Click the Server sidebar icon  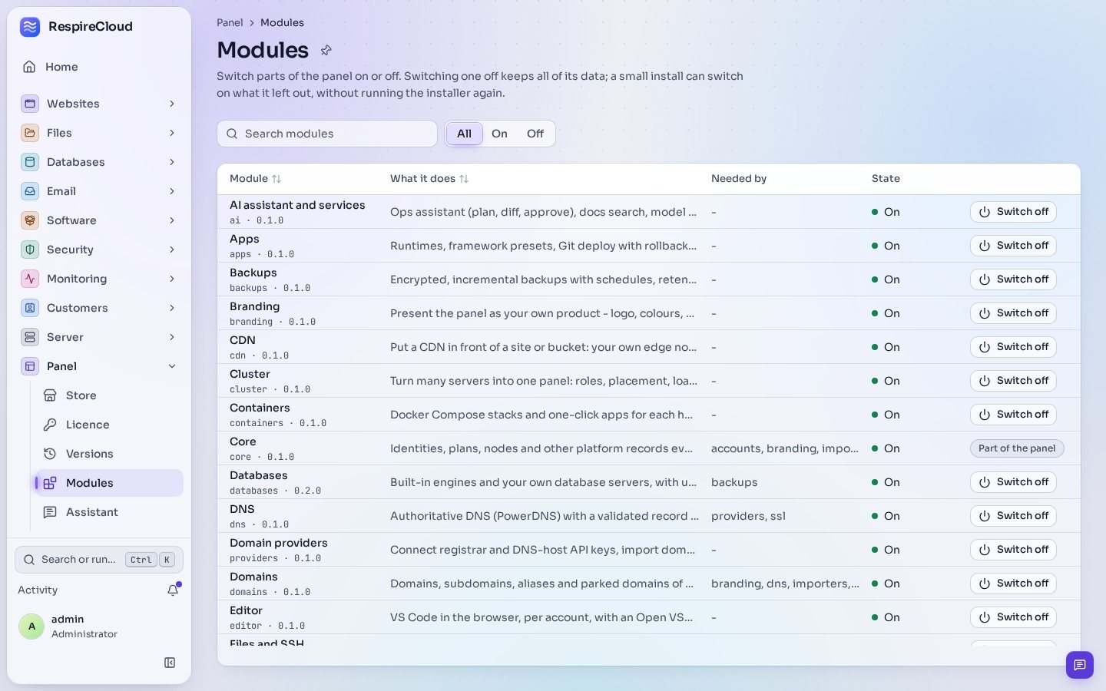[x=30, y=337]
